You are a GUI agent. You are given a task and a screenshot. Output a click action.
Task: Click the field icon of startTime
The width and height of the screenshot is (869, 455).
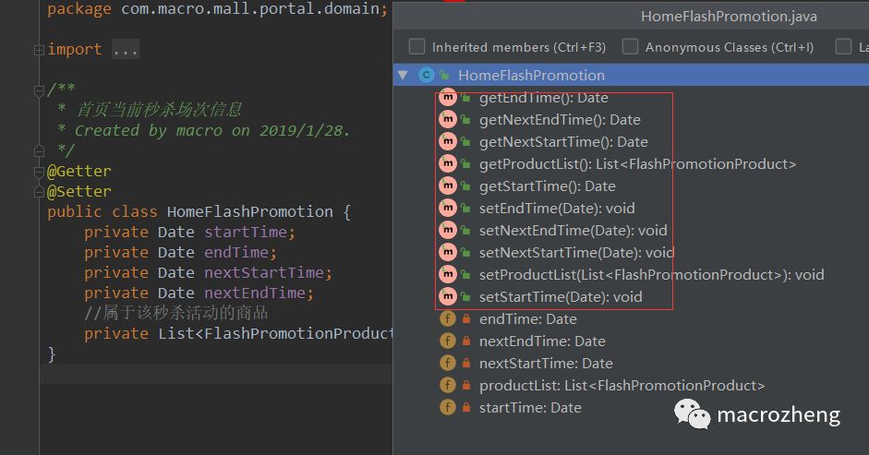447,407
